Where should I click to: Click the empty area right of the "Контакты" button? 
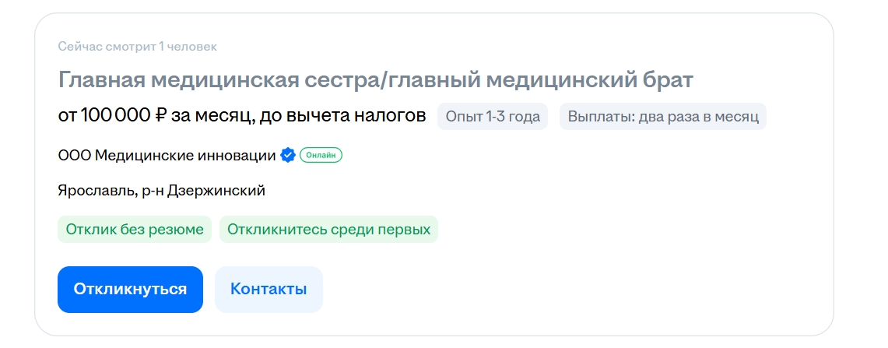coord(545,290)
